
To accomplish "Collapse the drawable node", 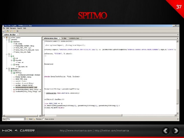I will point(11,60).
